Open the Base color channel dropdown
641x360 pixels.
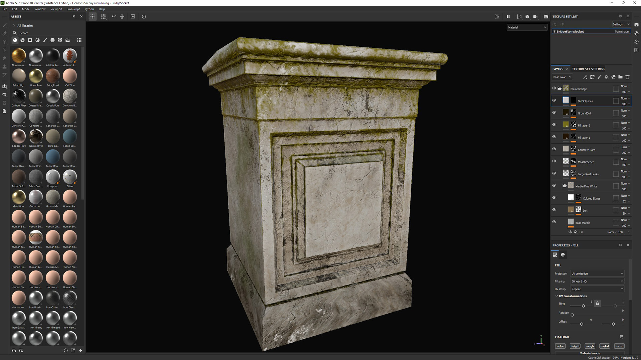pos(562,77)
